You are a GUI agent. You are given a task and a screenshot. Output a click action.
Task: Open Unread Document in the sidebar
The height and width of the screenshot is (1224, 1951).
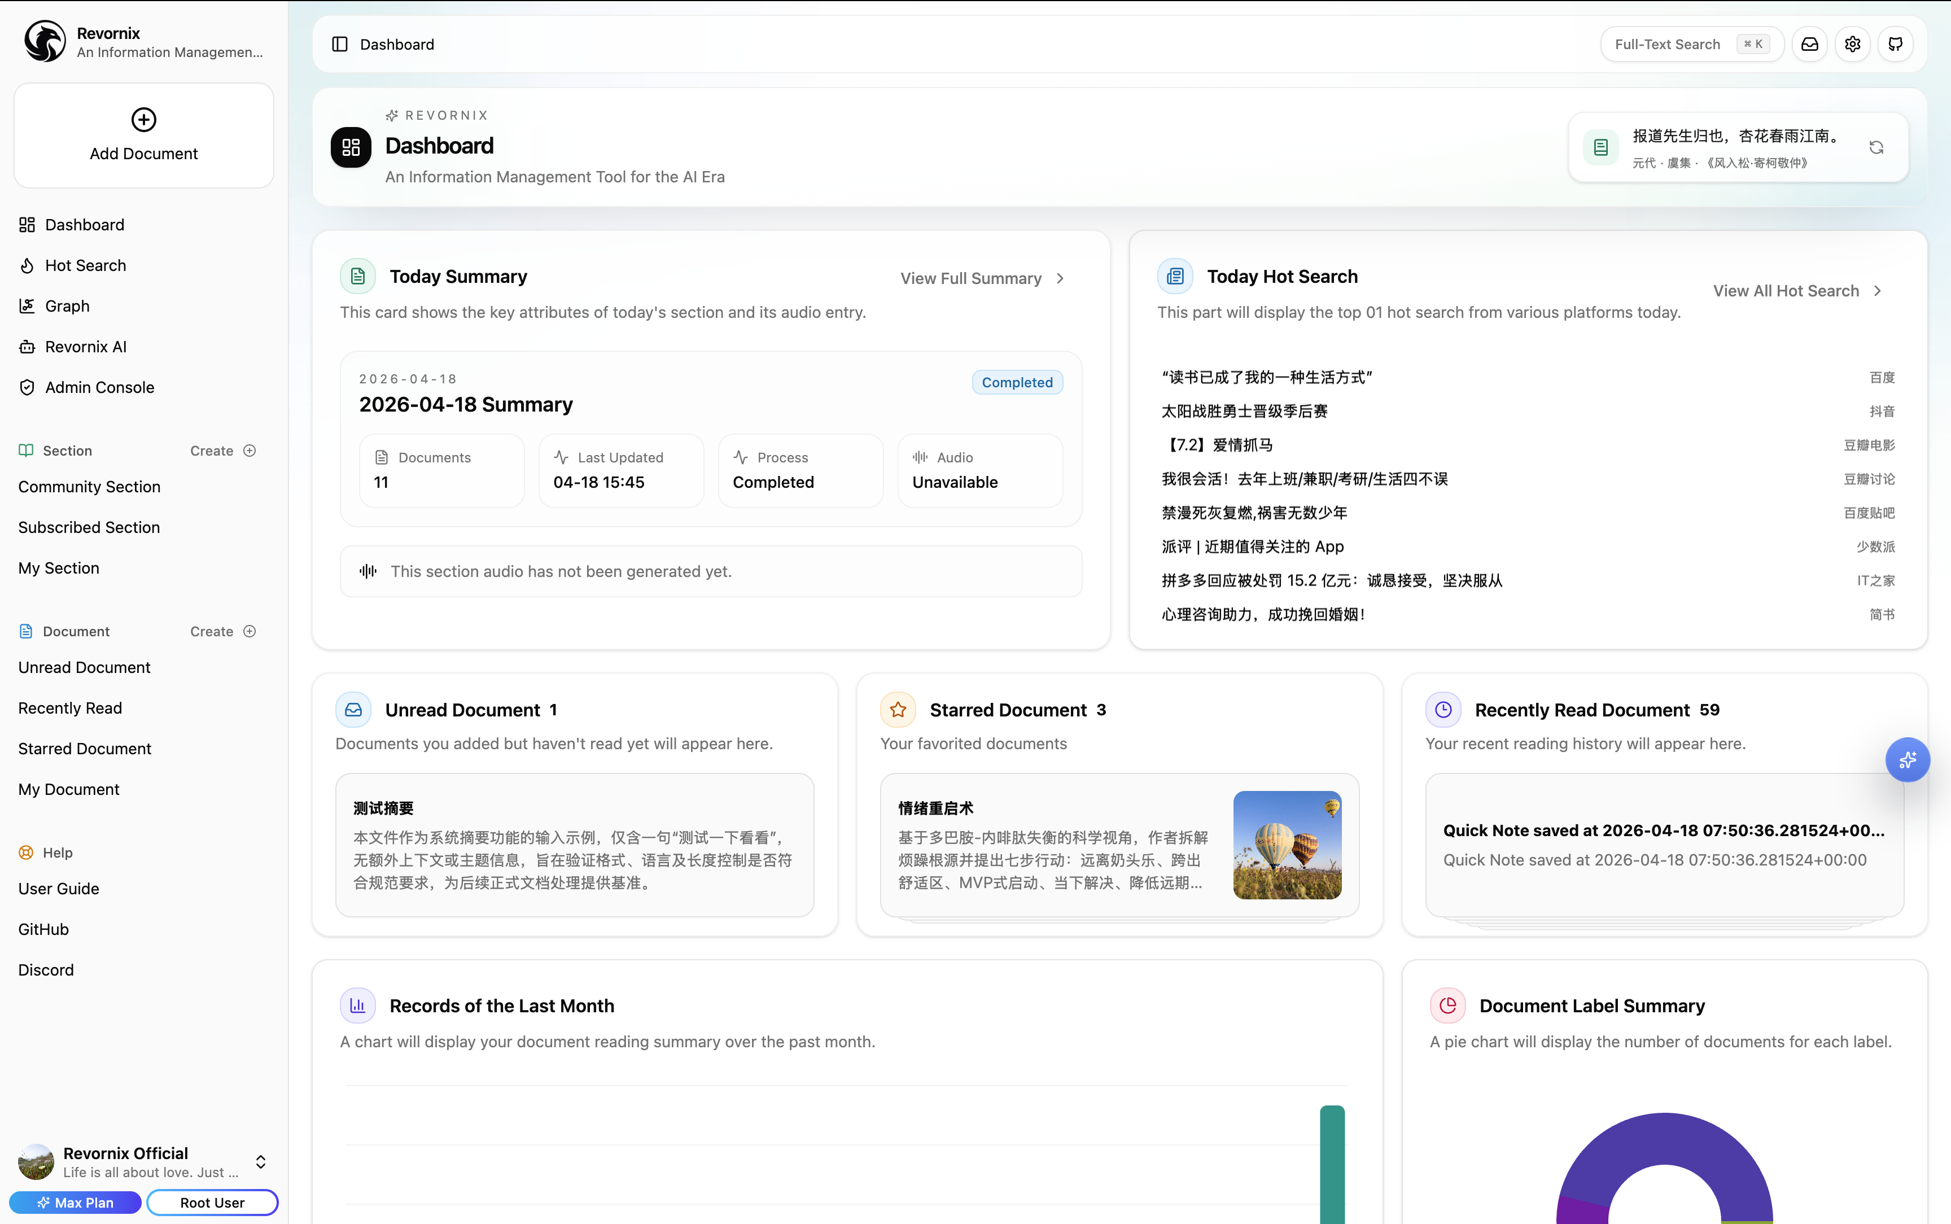pos(84,668)
